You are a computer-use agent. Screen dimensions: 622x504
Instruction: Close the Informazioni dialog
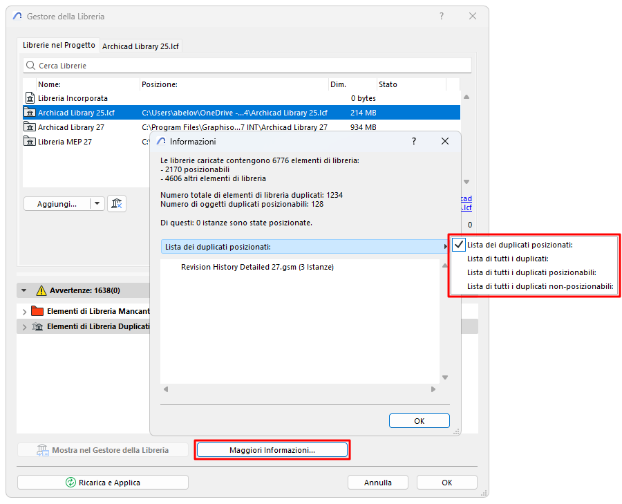pos(445,141)
